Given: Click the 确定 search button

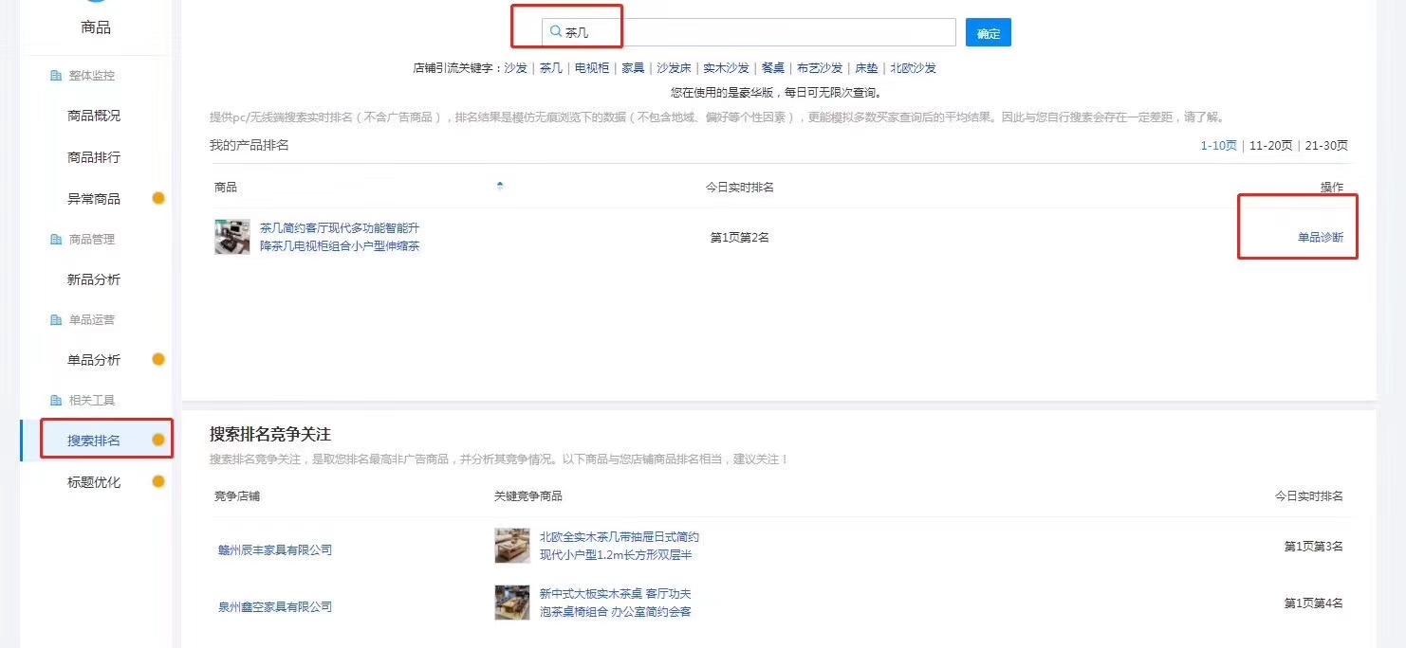Looking at the screenshot, I should click(989, 32).
